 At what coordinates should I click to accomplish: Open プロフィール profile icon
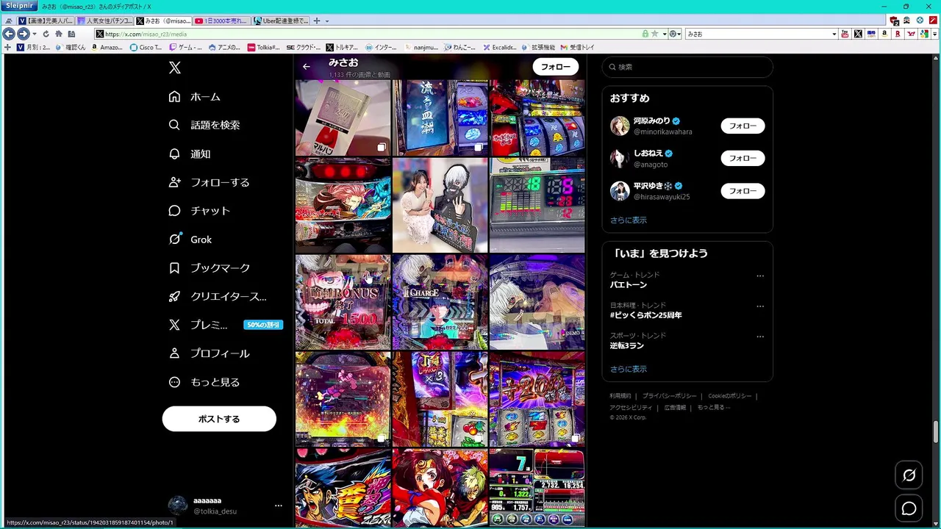point(174,353)
